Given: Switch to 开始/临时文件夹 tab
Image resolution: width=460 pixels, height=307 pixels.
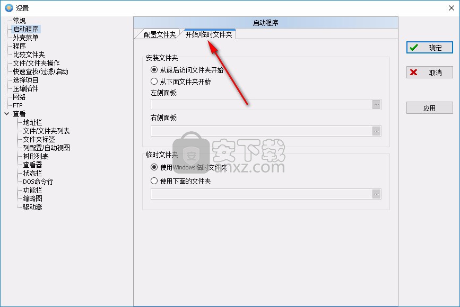Looking at the screenshot, I should click(x=209, y=34).
